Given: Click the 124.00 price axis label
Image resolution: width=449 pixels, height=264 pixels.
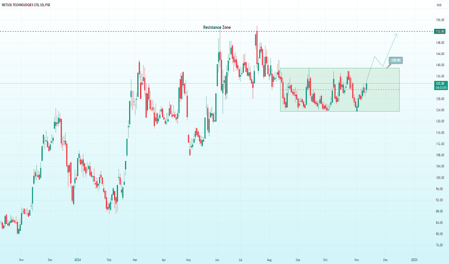Looking at the screenshot, I should coord(440,110).
